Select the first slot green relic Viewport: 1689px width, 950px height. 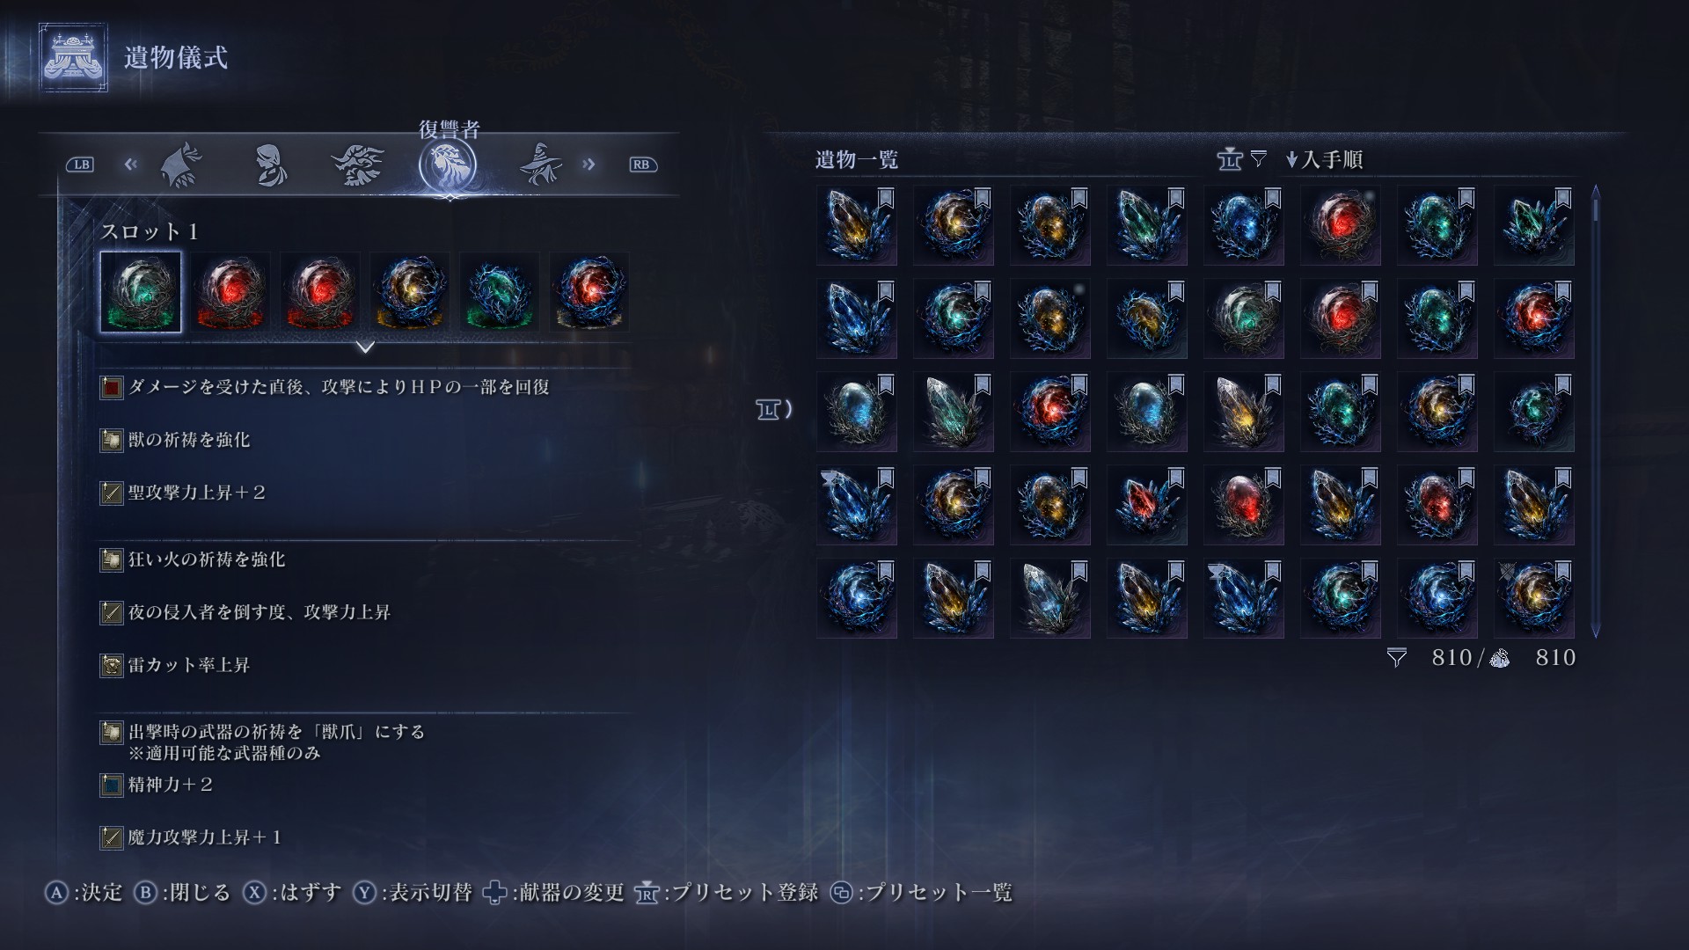[141, 292]
